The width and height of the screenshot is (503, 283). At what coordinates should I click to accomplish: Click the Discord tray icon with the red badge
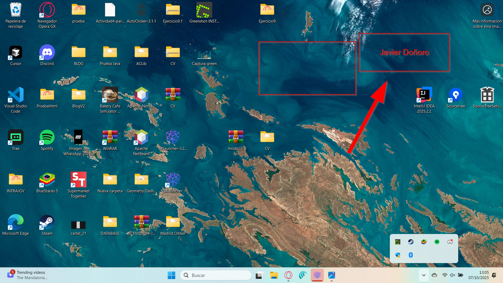(450, 242)
